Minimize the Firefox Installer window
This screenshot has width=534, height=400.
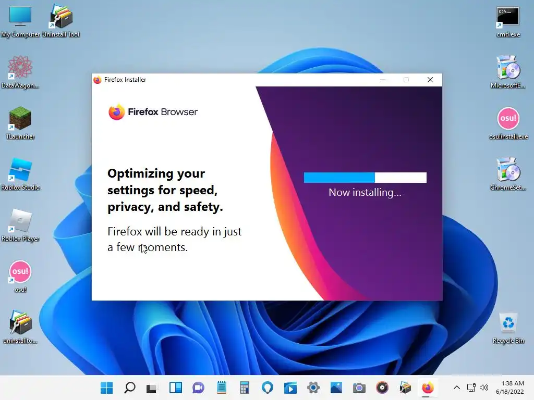click(383, 80)
